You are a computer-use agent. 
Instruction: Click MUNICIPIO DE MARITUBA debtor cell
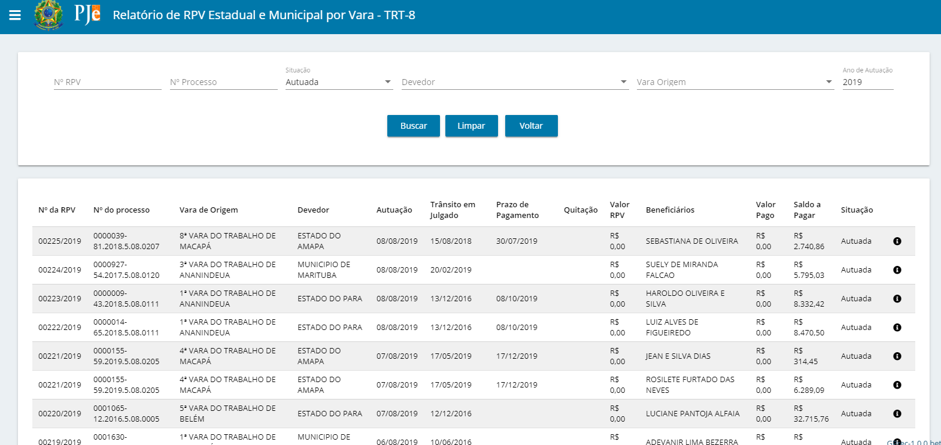324,270
